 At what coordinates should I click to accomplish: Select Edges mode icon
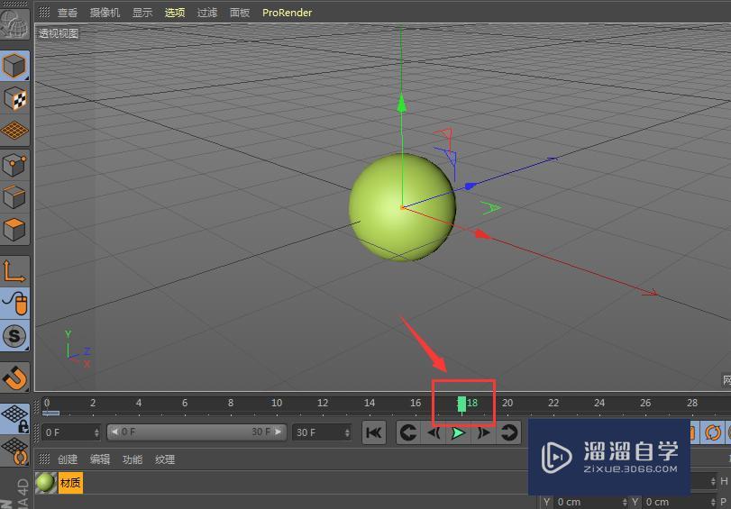14,197
